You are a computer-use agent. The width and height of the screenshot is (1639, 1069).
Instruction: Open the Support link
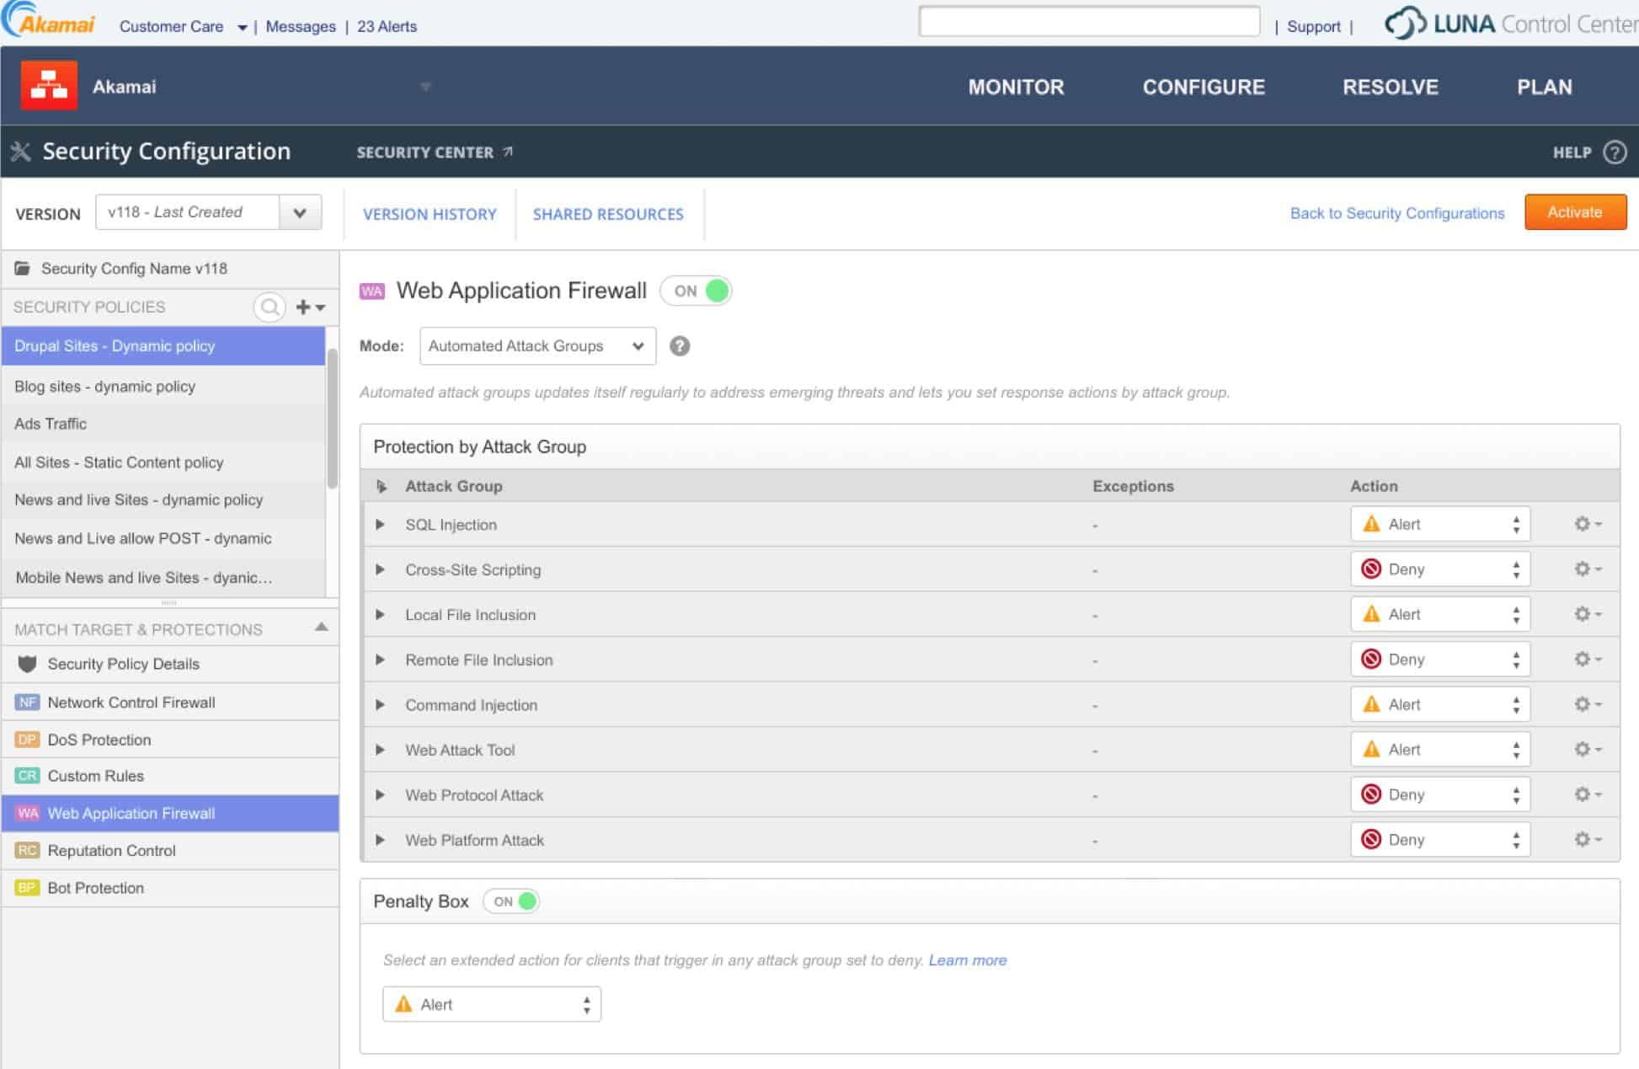tap(1313, 26)
